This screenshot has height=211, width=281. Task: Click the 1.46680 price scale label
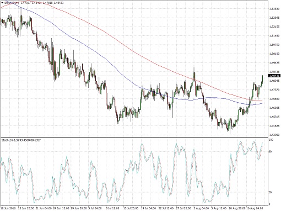click(274, 99)
